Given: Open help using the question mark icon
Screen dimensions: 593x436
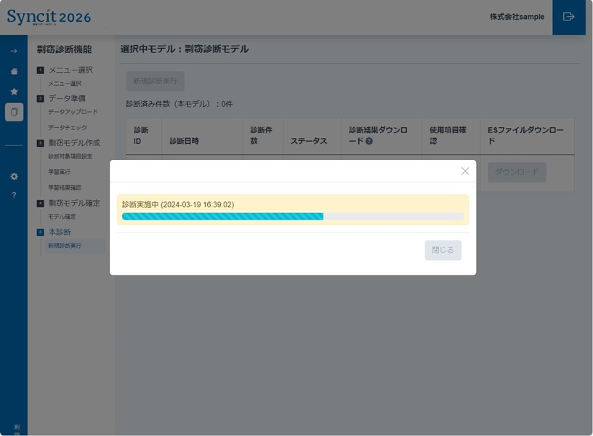Looking at the screenshot, I should pos(13,193).
